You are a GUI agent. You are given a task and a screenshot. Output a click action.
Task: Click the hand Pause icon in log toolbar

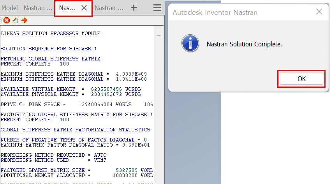[16, 20]
